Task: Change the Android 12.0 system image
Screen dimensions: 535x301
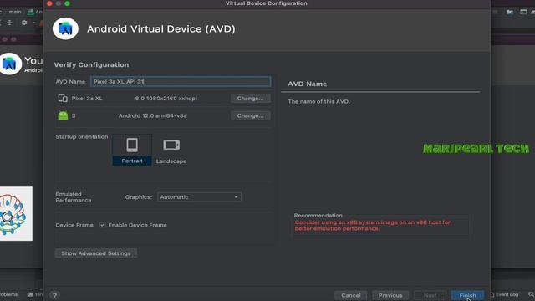Action: (x=251, y=115)
